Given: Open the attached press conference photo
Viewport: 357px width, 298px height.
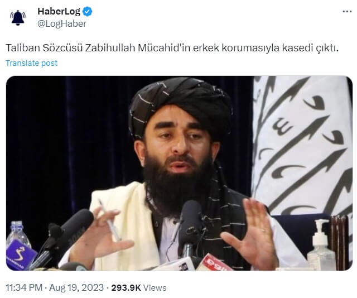Looking at the screenshot, I should coord(179,173).
